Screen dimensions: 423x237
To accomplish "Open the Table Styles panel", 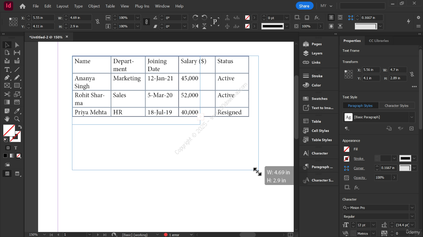I will pyautogui.click(x=321, y=140).
